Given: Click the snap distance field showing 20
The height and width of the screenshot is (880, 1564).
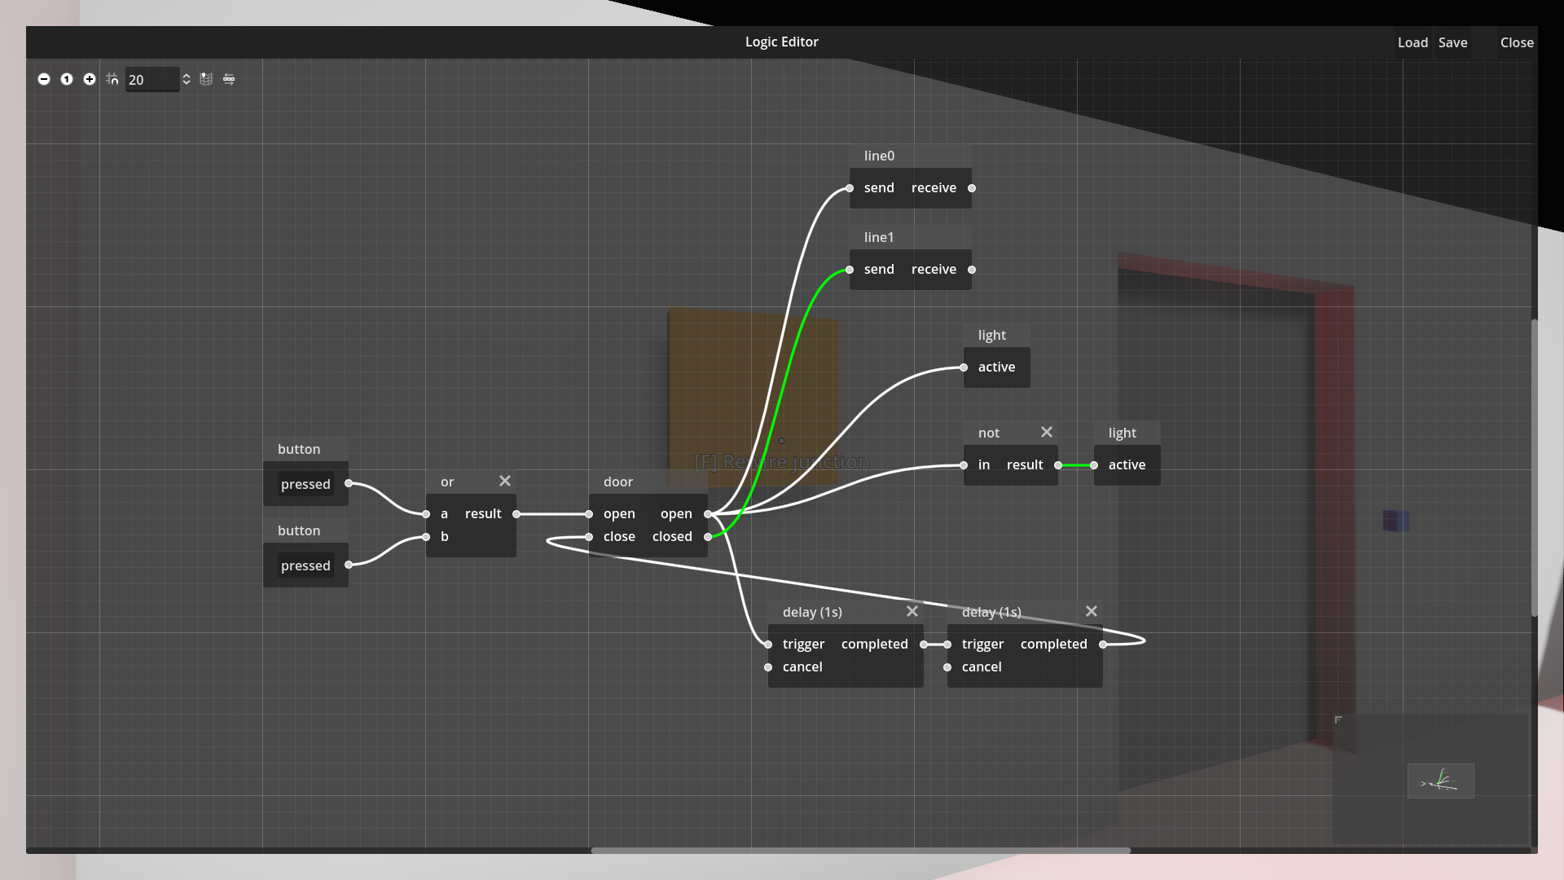Looking at the screenshot, I should click(151, 79).
